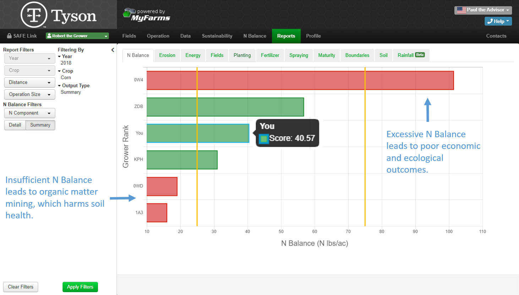Switch to the Rainfall Beta tab

click(411, 55)
